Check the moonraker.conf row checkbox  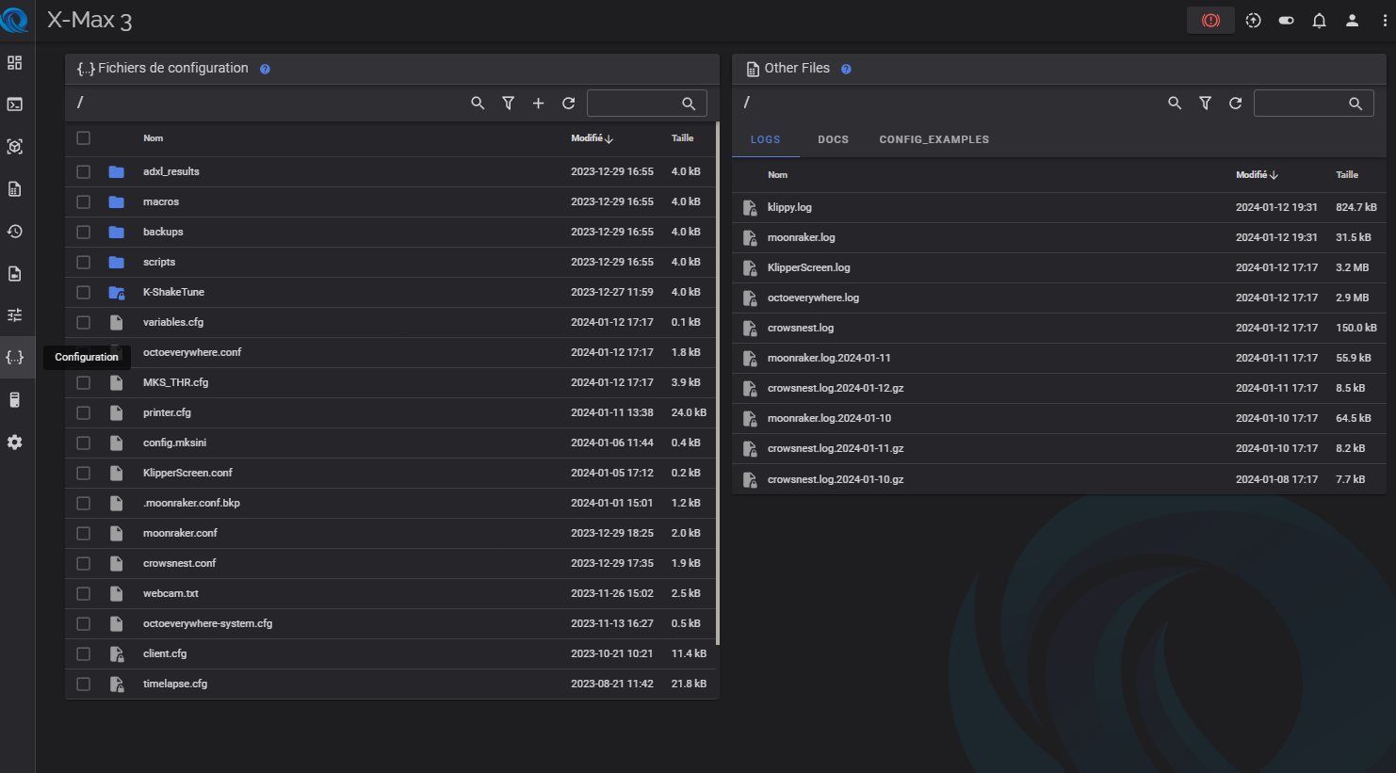pos(83,533)
